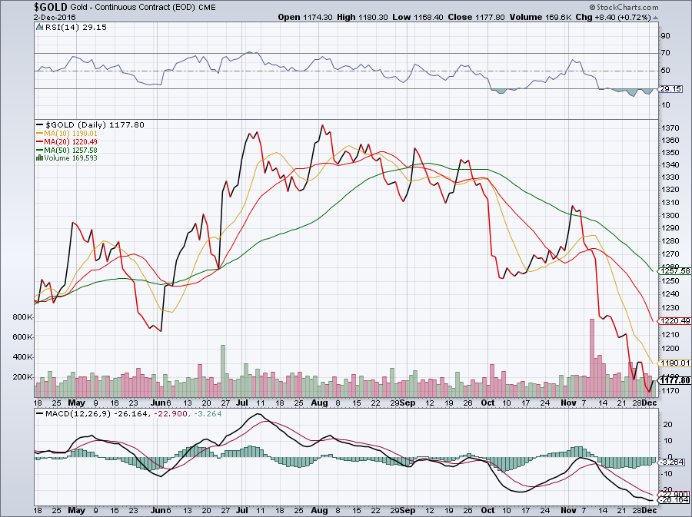Click the 70 level on RSI axis
The image size is (692, 517).
pos(665,53)
